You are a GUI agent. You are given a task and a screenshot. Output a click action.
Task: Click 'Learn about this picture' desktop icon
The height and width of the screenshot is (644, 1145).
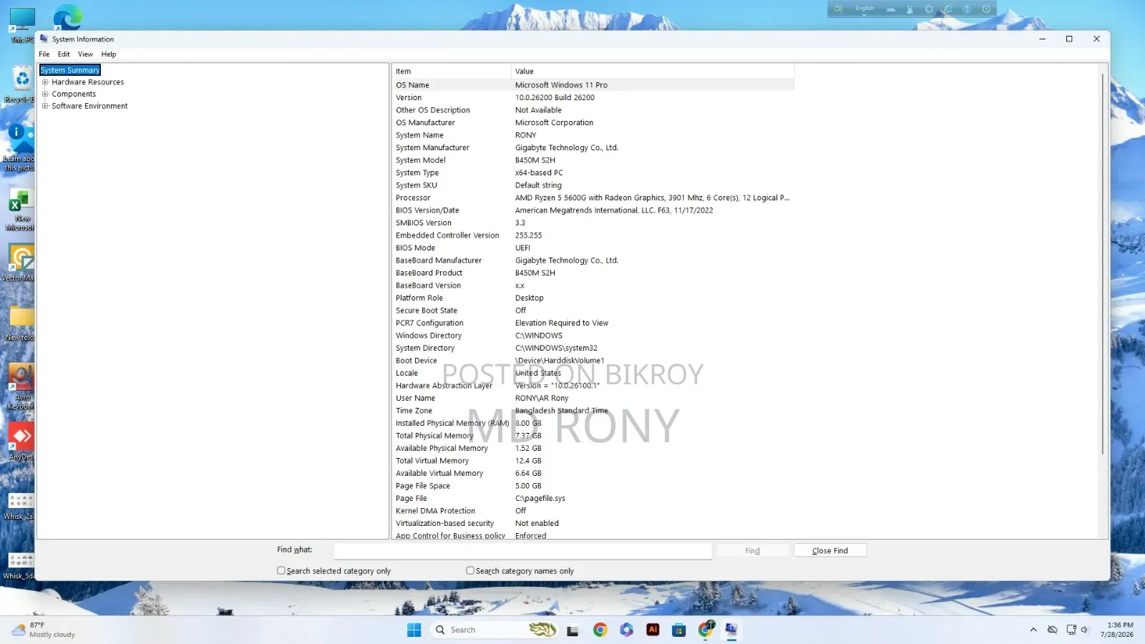19,147
